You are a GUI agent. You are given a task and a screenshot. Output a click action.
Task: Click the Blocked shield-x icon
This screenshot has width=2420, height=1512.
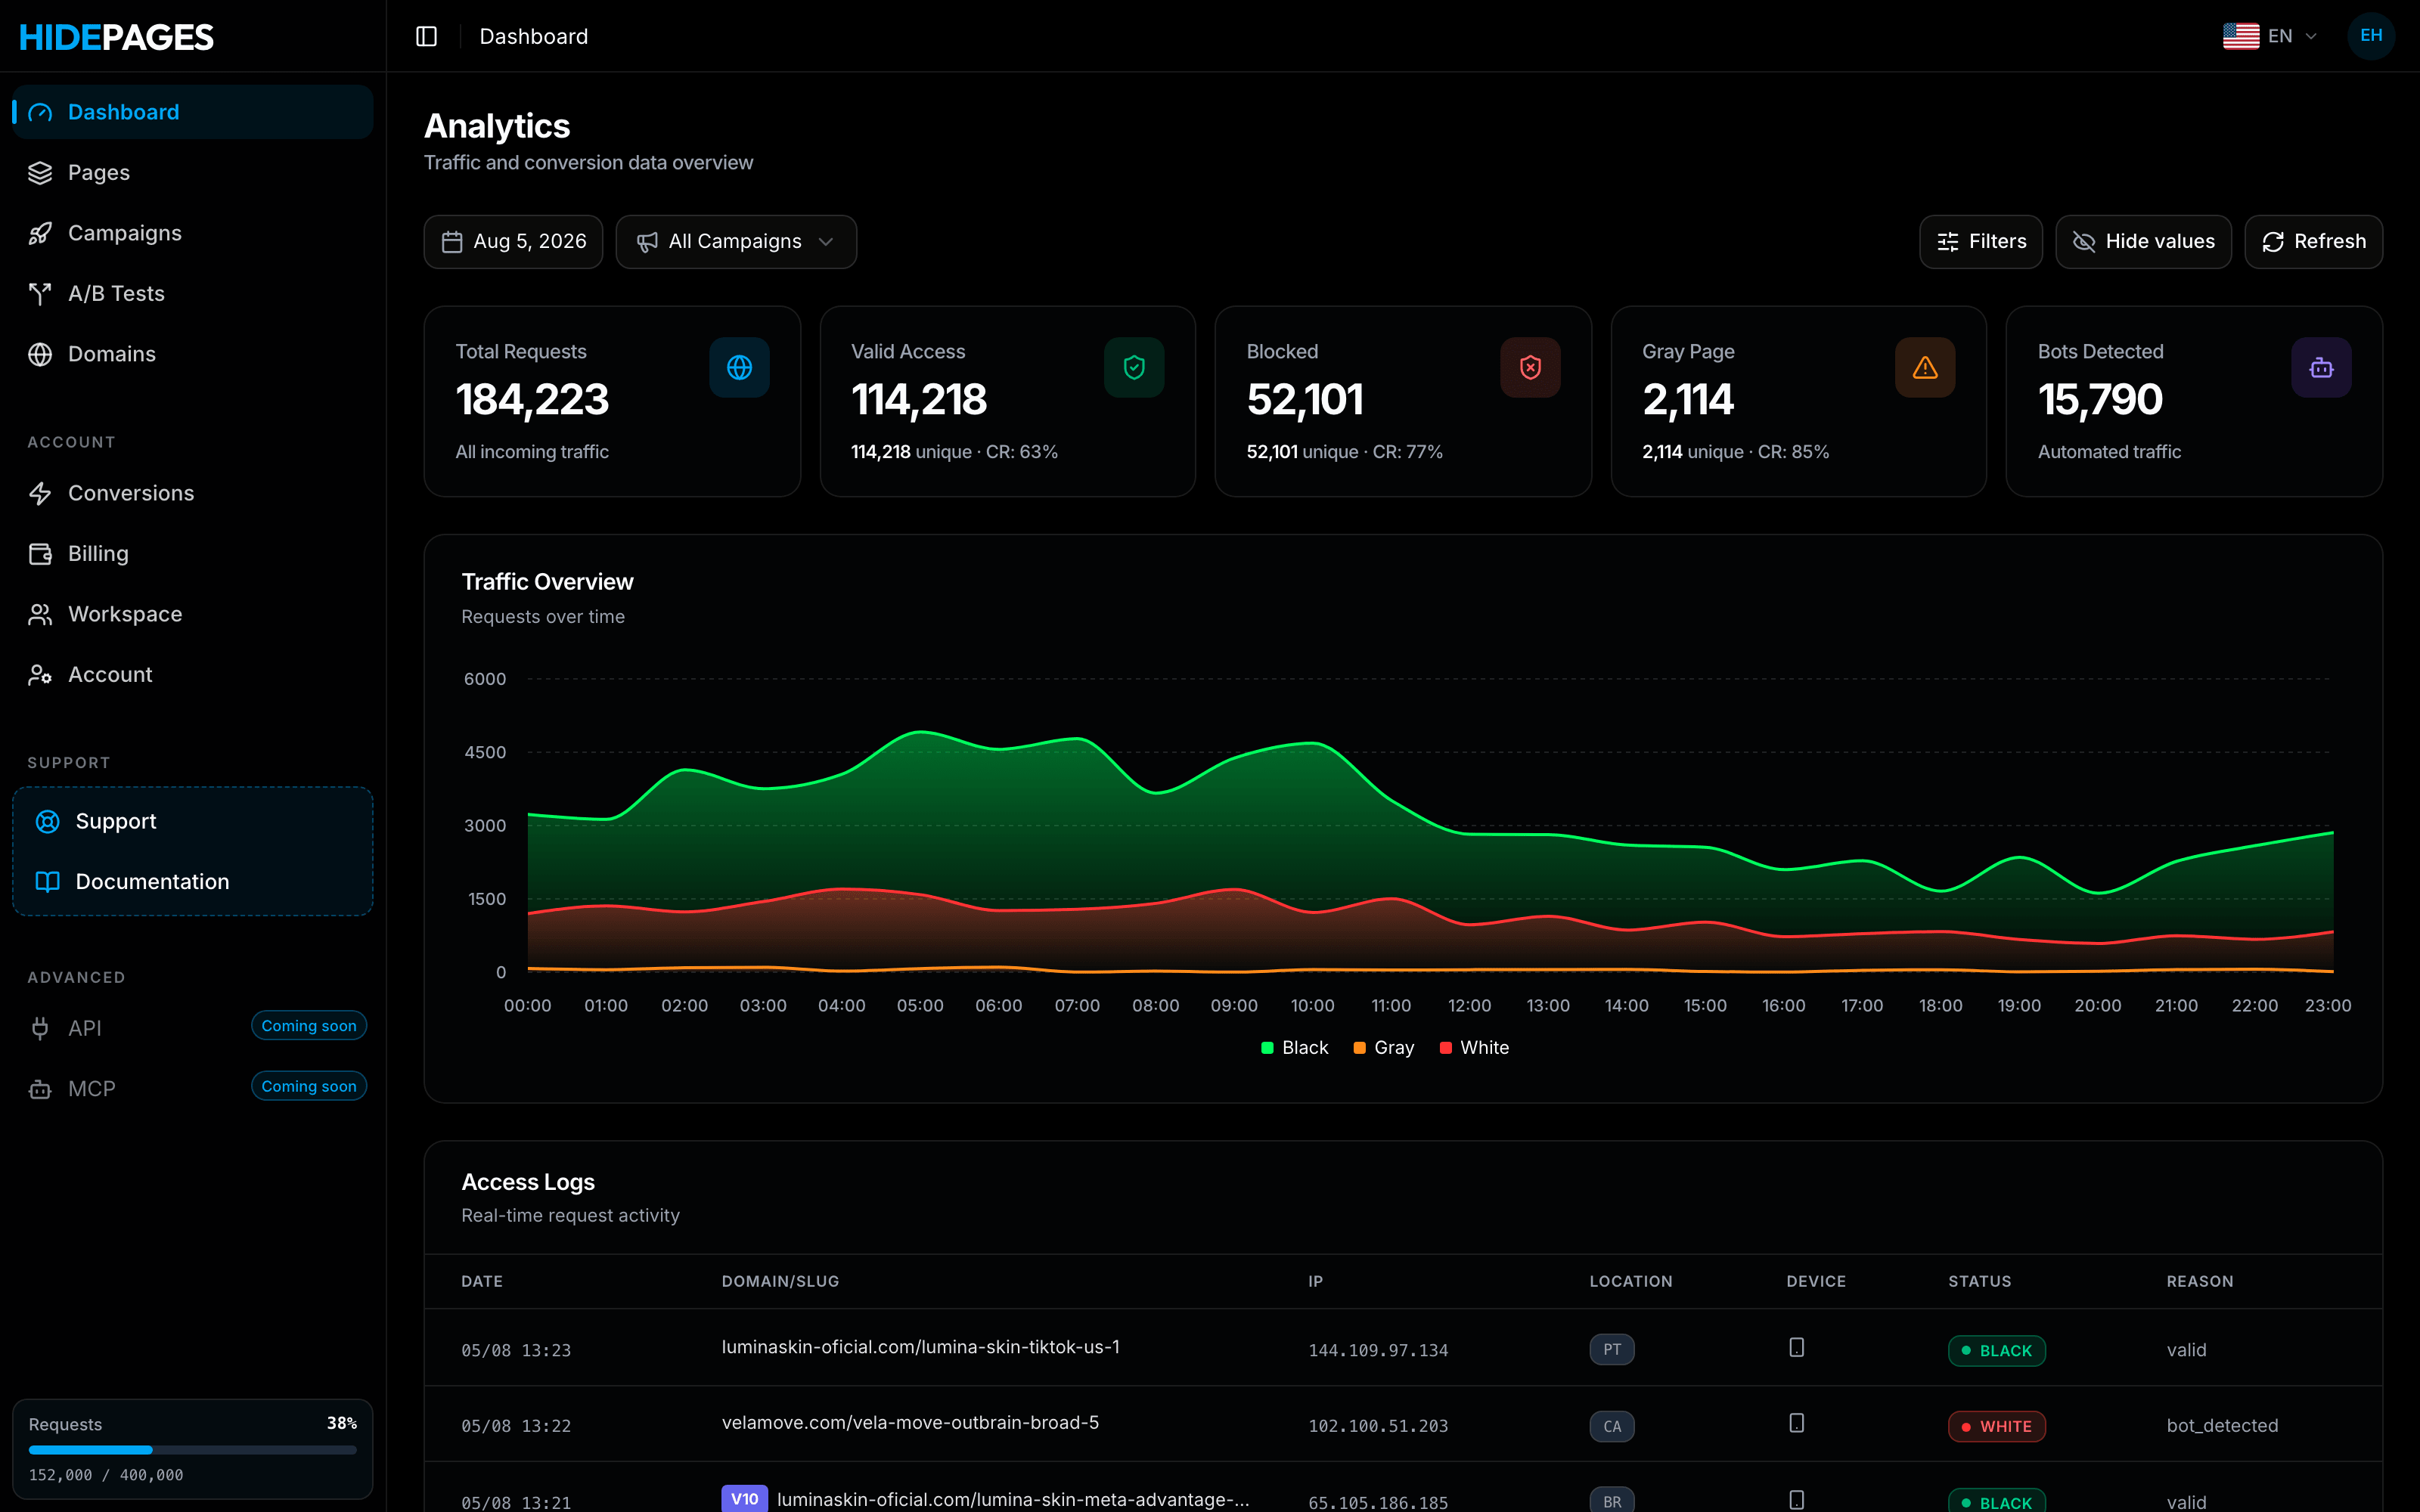coord(1530,368)
